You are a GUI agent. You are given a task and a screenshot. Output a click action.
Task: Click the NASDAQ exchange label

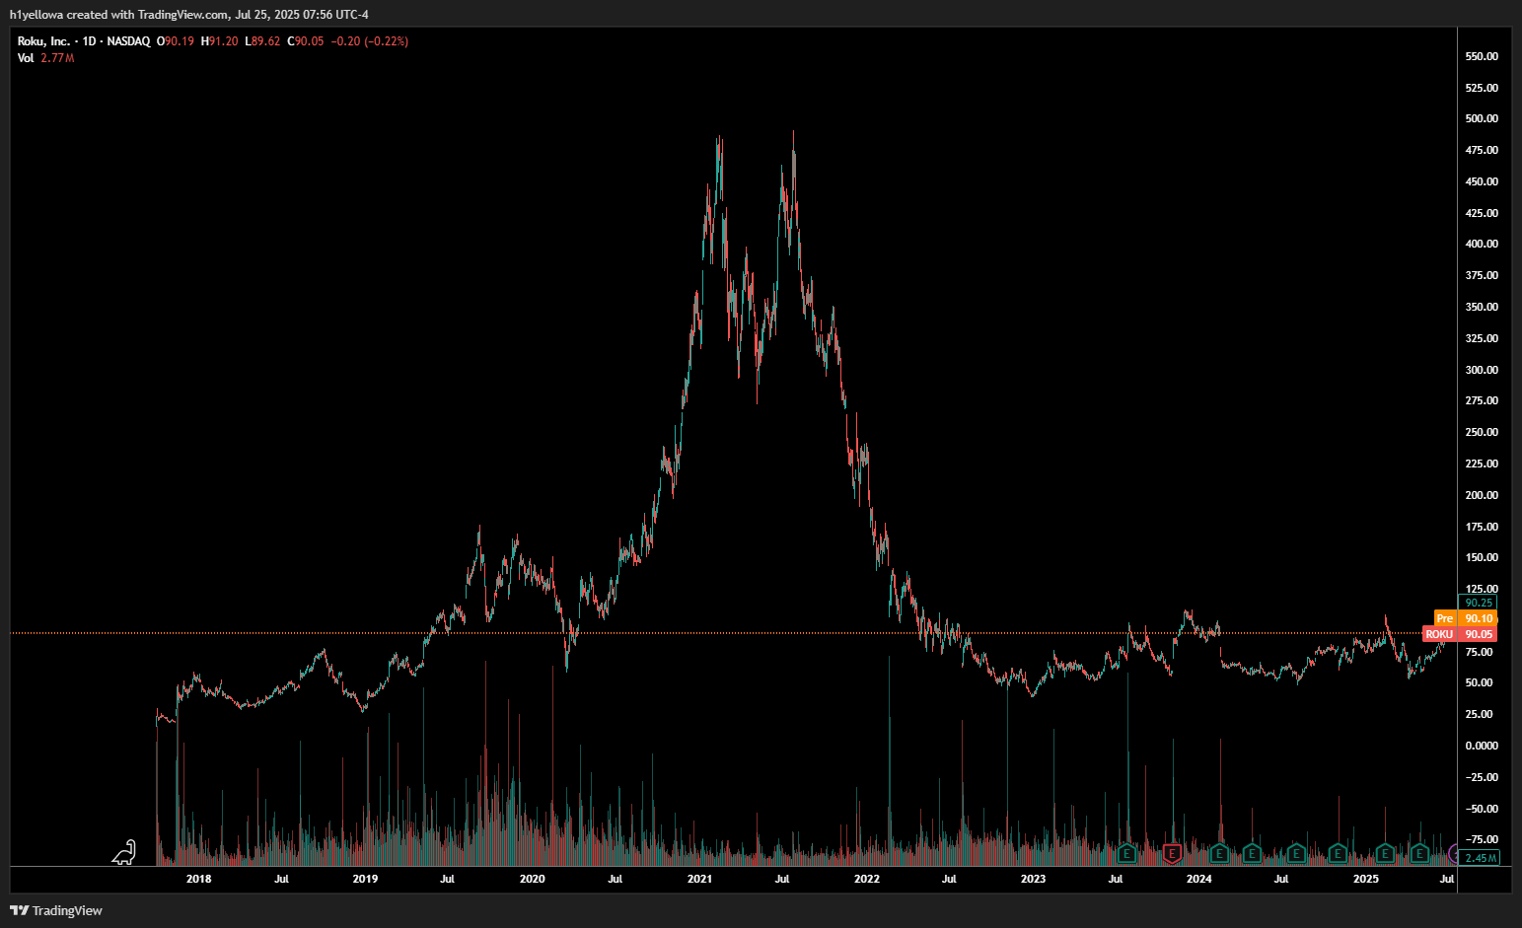tap(128, 41)
